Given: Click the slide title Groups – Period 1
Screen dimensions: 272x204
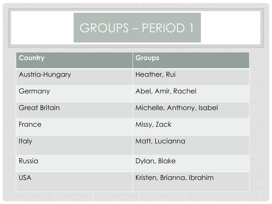Looking at the screenshot, I should [137, 28].
